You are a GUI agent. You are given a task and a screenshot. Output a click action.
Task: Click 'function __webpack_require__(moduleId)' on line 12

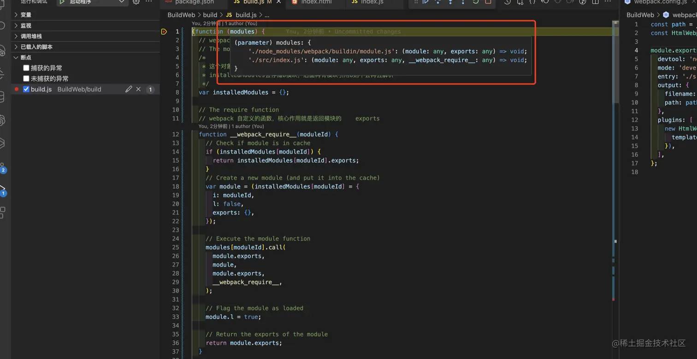(268, 135)
